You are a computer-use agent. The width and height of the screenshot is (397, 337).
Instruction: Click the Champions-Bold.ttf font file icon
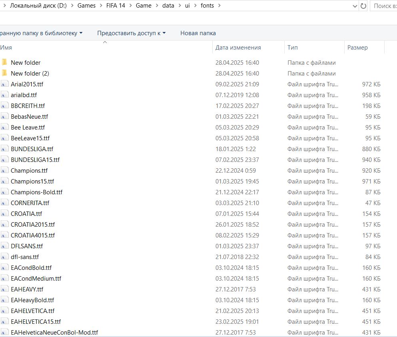pyautogui.click(x=4, y=192)
